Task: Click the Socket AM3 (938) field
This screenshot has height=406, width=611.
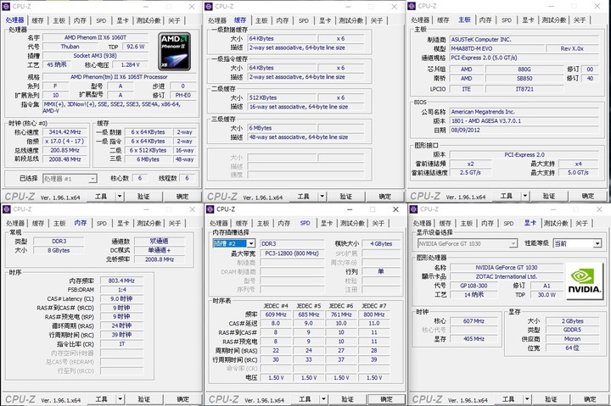Action: click(x=95, y=56)
